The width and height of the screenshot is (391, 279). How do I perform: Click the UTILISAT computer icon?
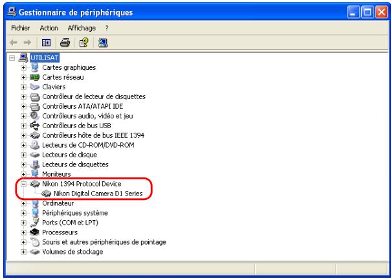[23, 58]
